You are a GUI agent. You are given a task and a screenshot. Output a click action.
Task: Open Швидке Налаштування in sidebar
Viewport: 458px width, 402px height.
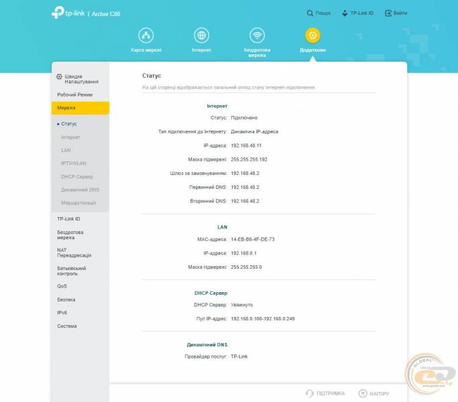pos(80,79)
